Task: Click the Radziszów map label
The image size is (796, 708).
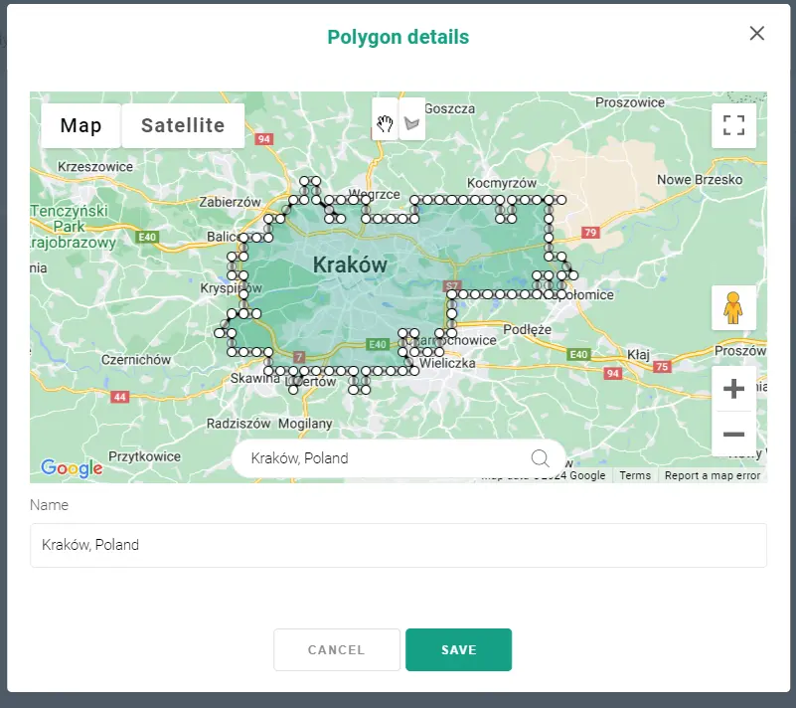Action: pyautogui.click(x=239, y=424)
